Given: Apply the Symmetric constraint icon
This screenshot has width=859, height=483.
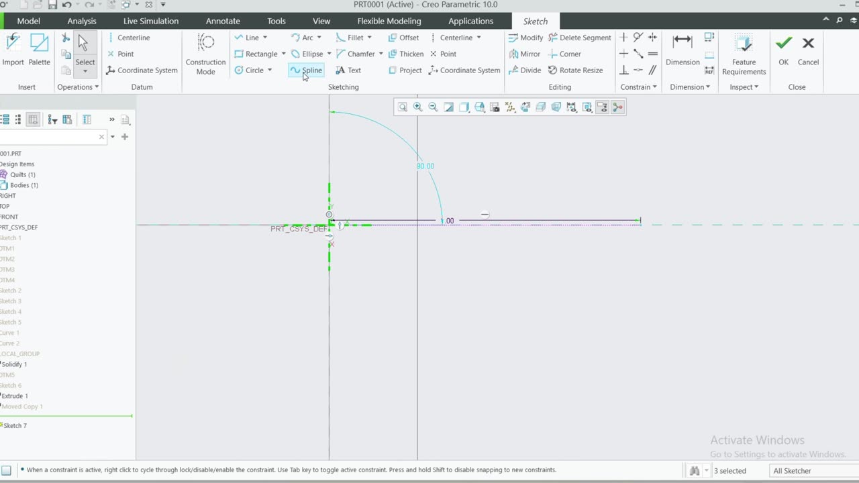Looking at the screenshot, I should (x=652, y=38).
